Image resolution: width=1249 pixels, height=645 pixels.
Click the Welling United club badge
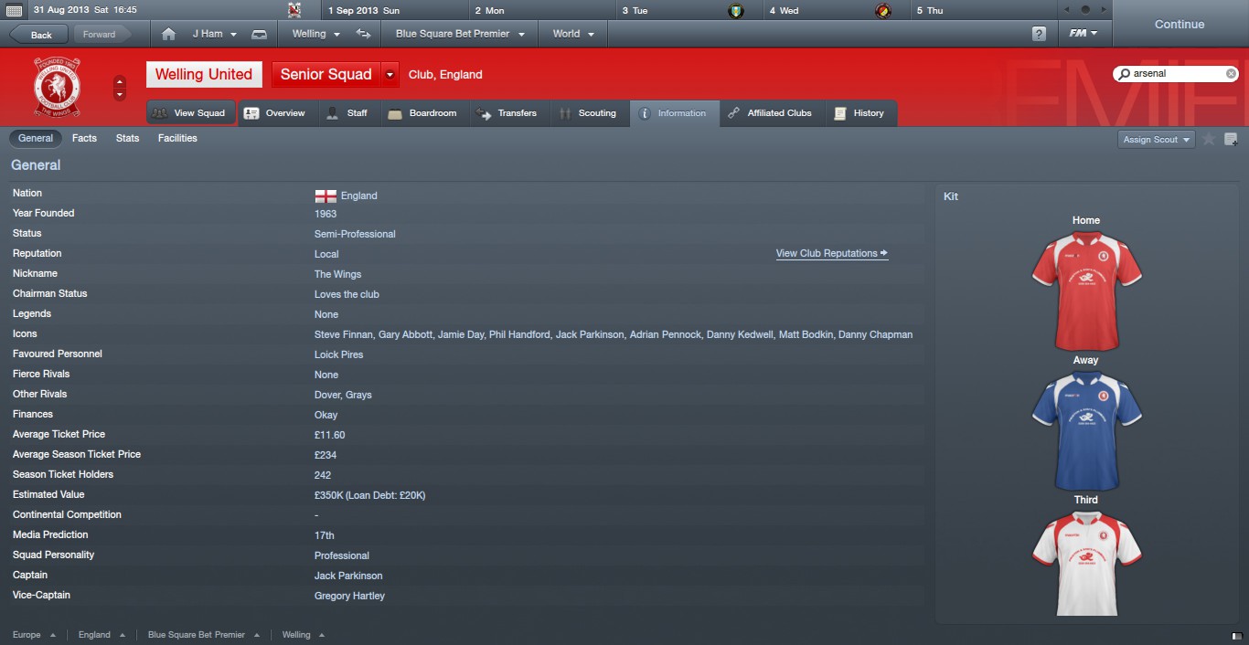pos(57,88)
